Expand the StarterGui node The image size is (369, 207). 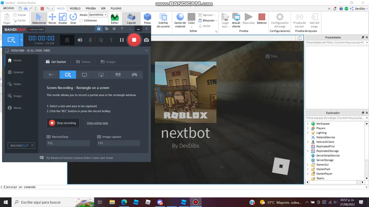click(x=307, y=164)
